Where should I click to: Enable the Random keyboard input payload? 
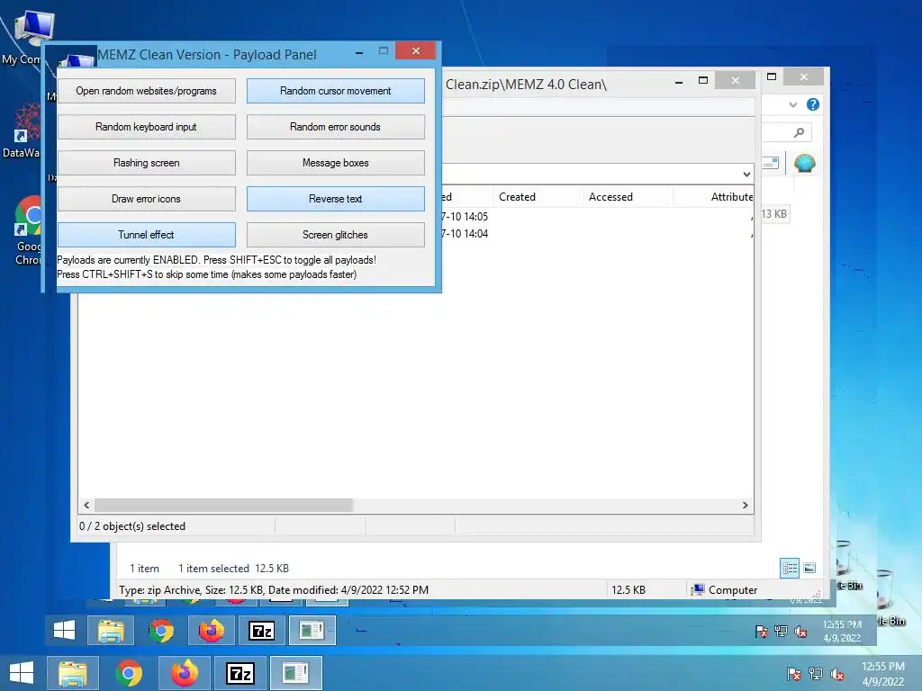tap(147, 127)
